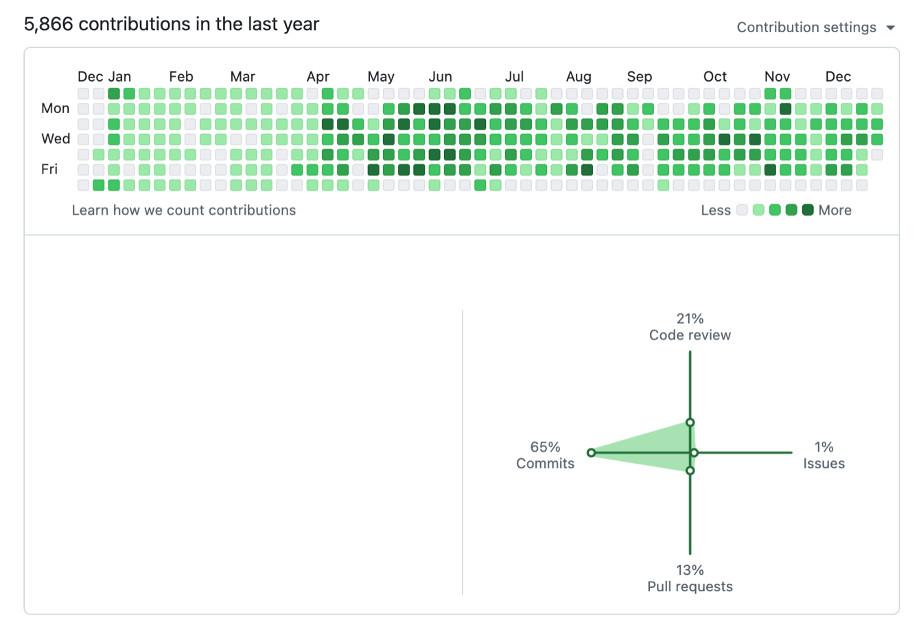Click the 13% Pull requests label
Screen dimensions: 921x631
(690, 578)
